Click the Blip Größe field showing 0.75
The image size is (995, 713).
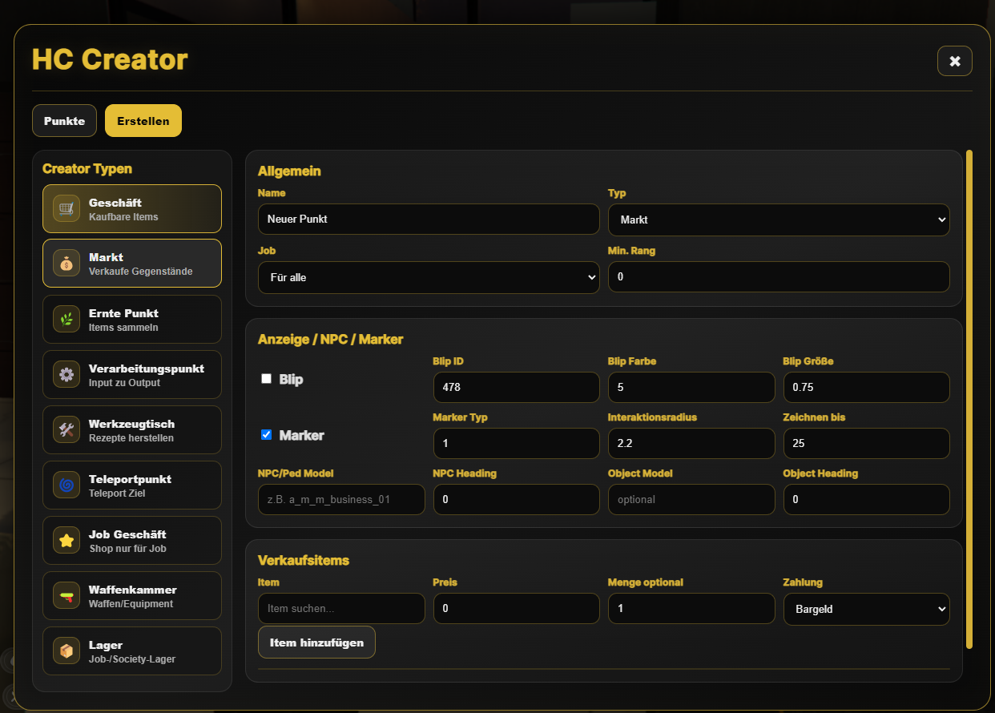click(867, 388)
